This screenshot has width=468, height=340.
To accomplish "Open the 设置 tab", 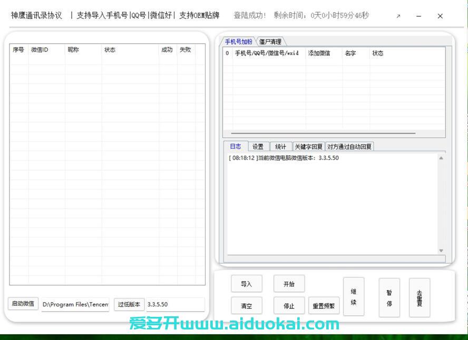I will (x=258, y=147).
